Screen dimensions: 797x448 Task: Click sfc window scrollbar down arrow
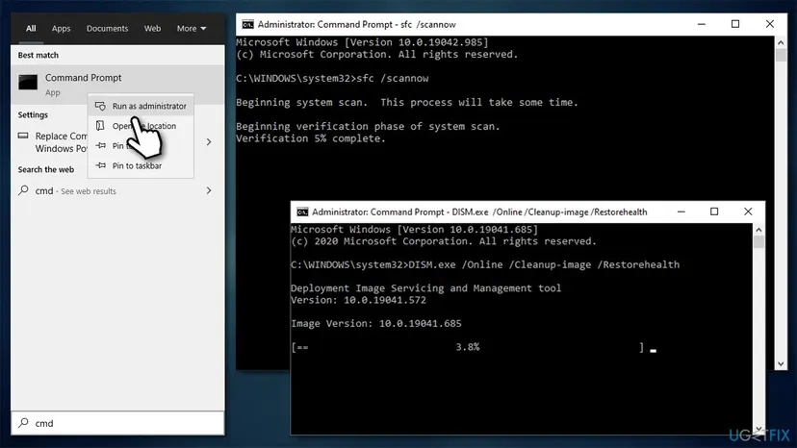click(781, 363)
